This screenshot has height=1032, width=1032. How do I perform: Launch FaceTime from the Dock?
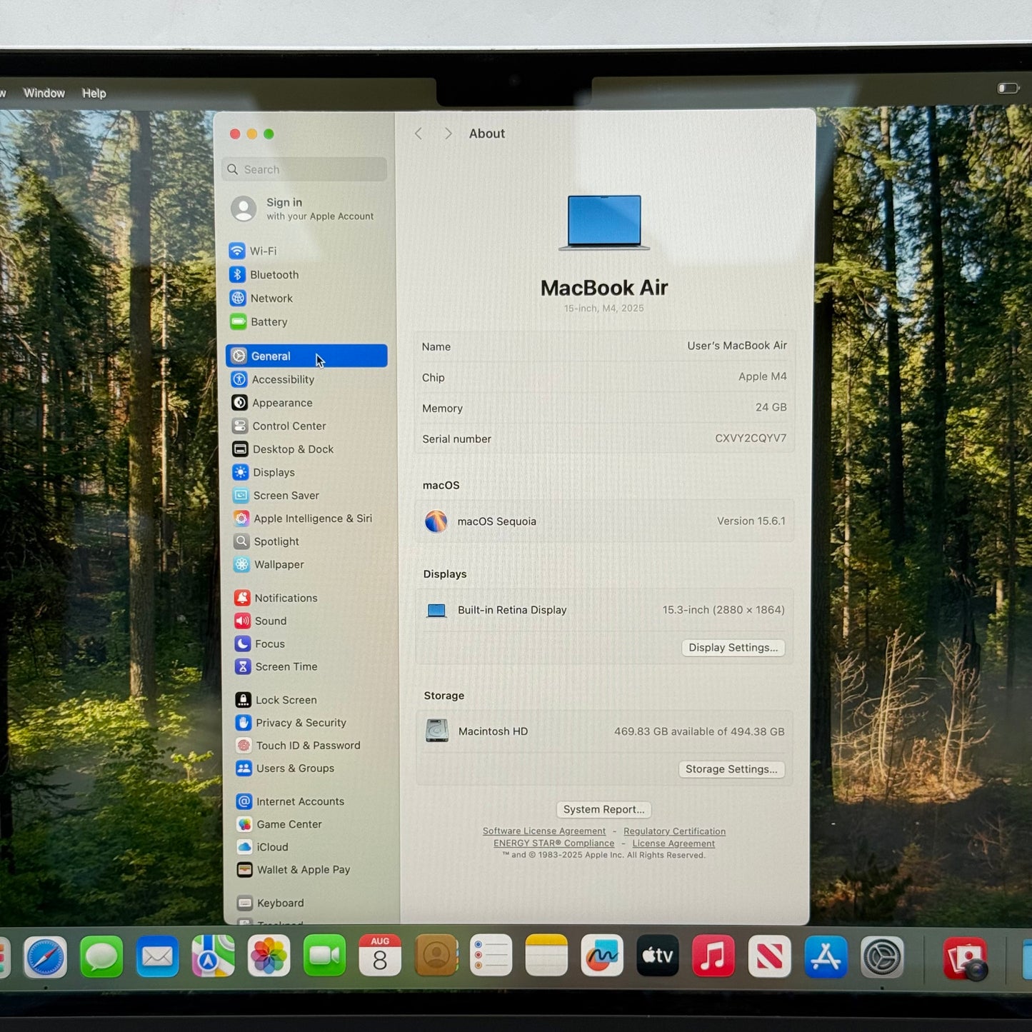(x=324, y=956)
